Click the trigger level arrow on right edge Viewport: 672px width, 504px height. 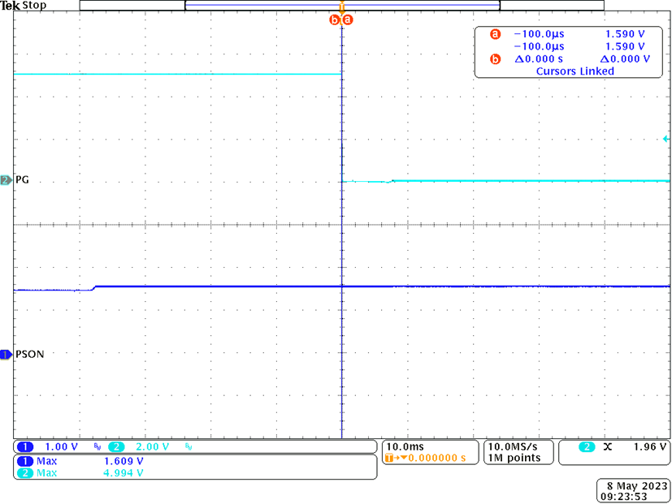pos(666,140)
